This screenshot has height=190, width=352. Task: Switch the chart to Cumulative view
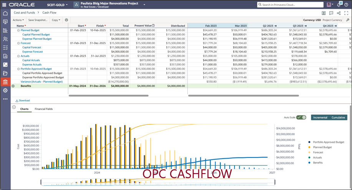338,118
